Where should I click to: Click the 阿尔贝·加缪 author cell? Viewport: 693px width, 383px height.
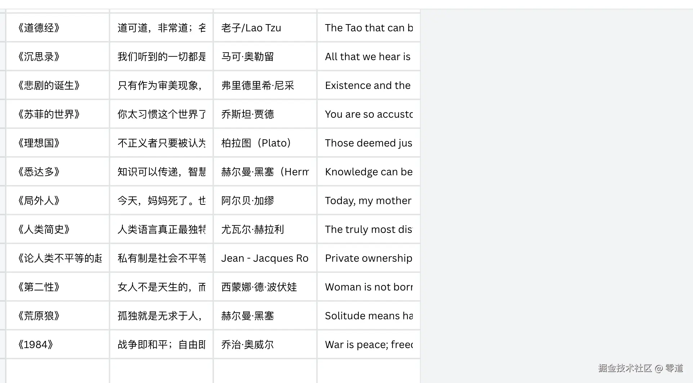265,200
